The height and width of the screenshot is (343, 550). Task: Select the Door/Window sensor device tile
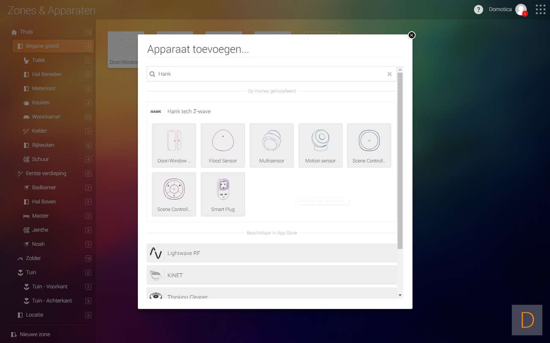tap(174, 145)
